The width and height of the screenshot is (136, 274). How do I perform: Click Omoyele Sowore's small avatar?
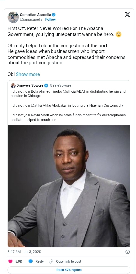point(13,86)
